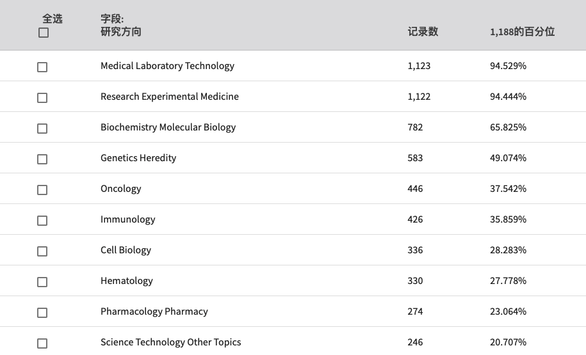Click the Genetics Heredity label

pyautogui.click(x=138, y=158)
